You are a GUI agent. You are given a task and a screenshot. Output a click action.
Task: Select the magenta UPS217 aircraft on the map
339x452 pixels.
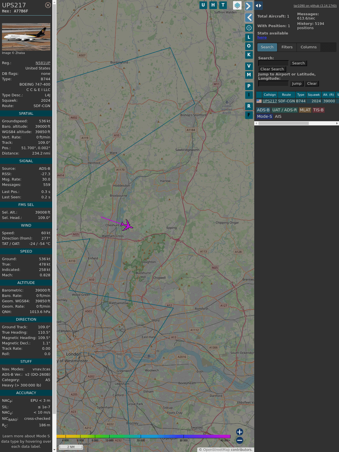point(127,225)
